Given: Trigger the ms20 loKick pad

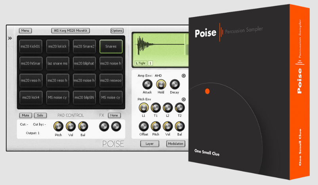Looking at the screenshot, I should point(57,46).
